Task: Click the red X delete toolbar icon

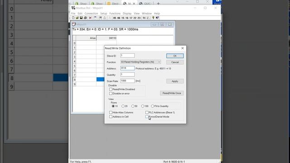Action: click(x=90, y=18)
